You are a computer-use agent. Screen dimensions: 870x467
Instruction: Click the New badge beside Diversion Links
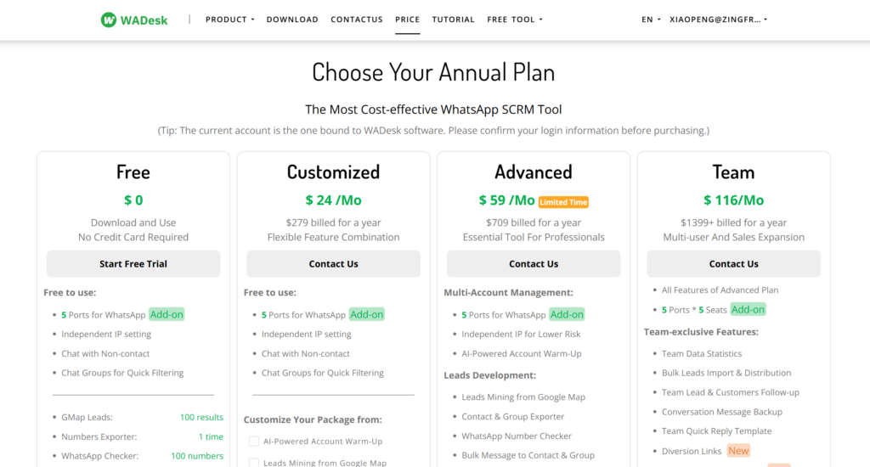click(738, 451)
